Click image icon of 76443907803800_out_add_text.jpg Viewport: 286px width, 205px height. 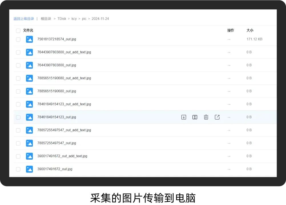(29, 52)
